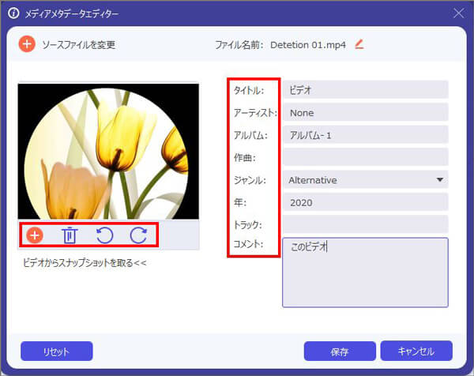Click the pencil icon to rename file
This screenshot has height=376, width=474.
[359, 44]
